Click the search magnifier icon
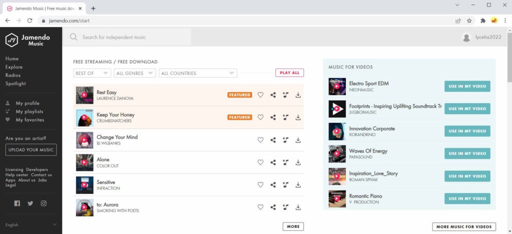The image size is (512, 234). point(74,37)
